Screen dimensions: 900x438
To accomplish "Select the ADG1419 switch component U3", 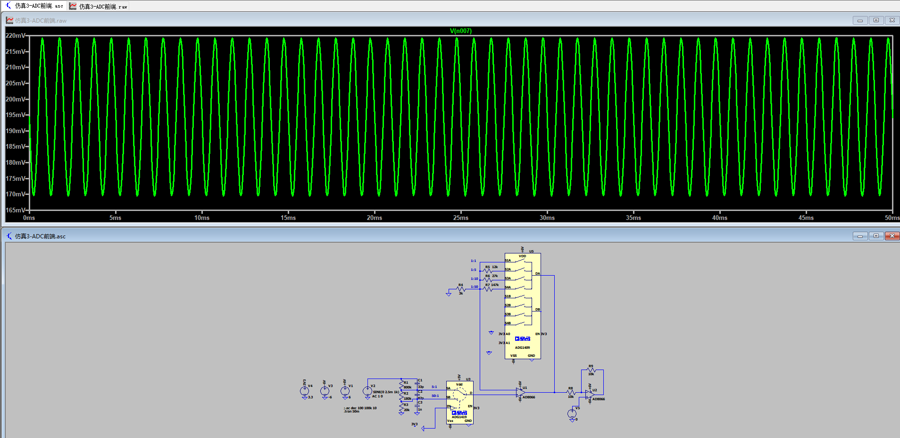I will point(459,402).
